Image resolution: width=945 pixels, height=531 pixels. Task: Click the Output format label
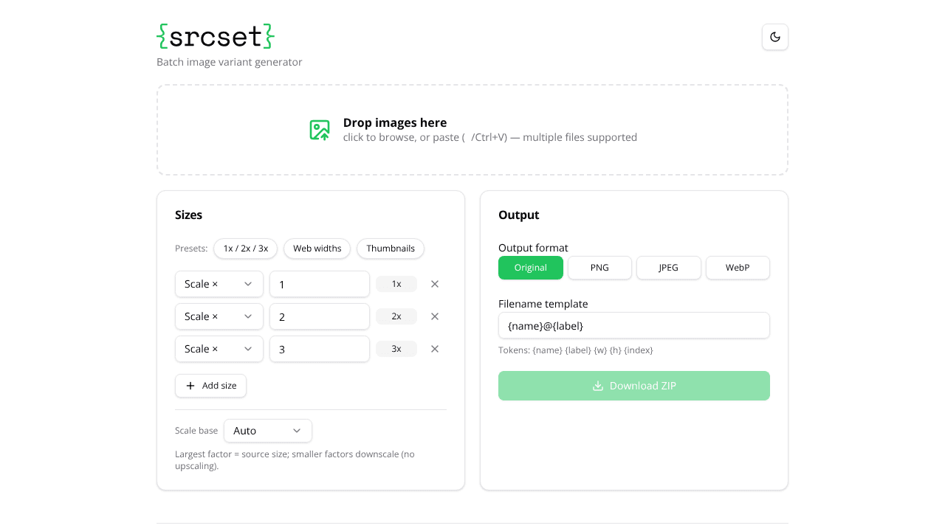click(533, 248)
